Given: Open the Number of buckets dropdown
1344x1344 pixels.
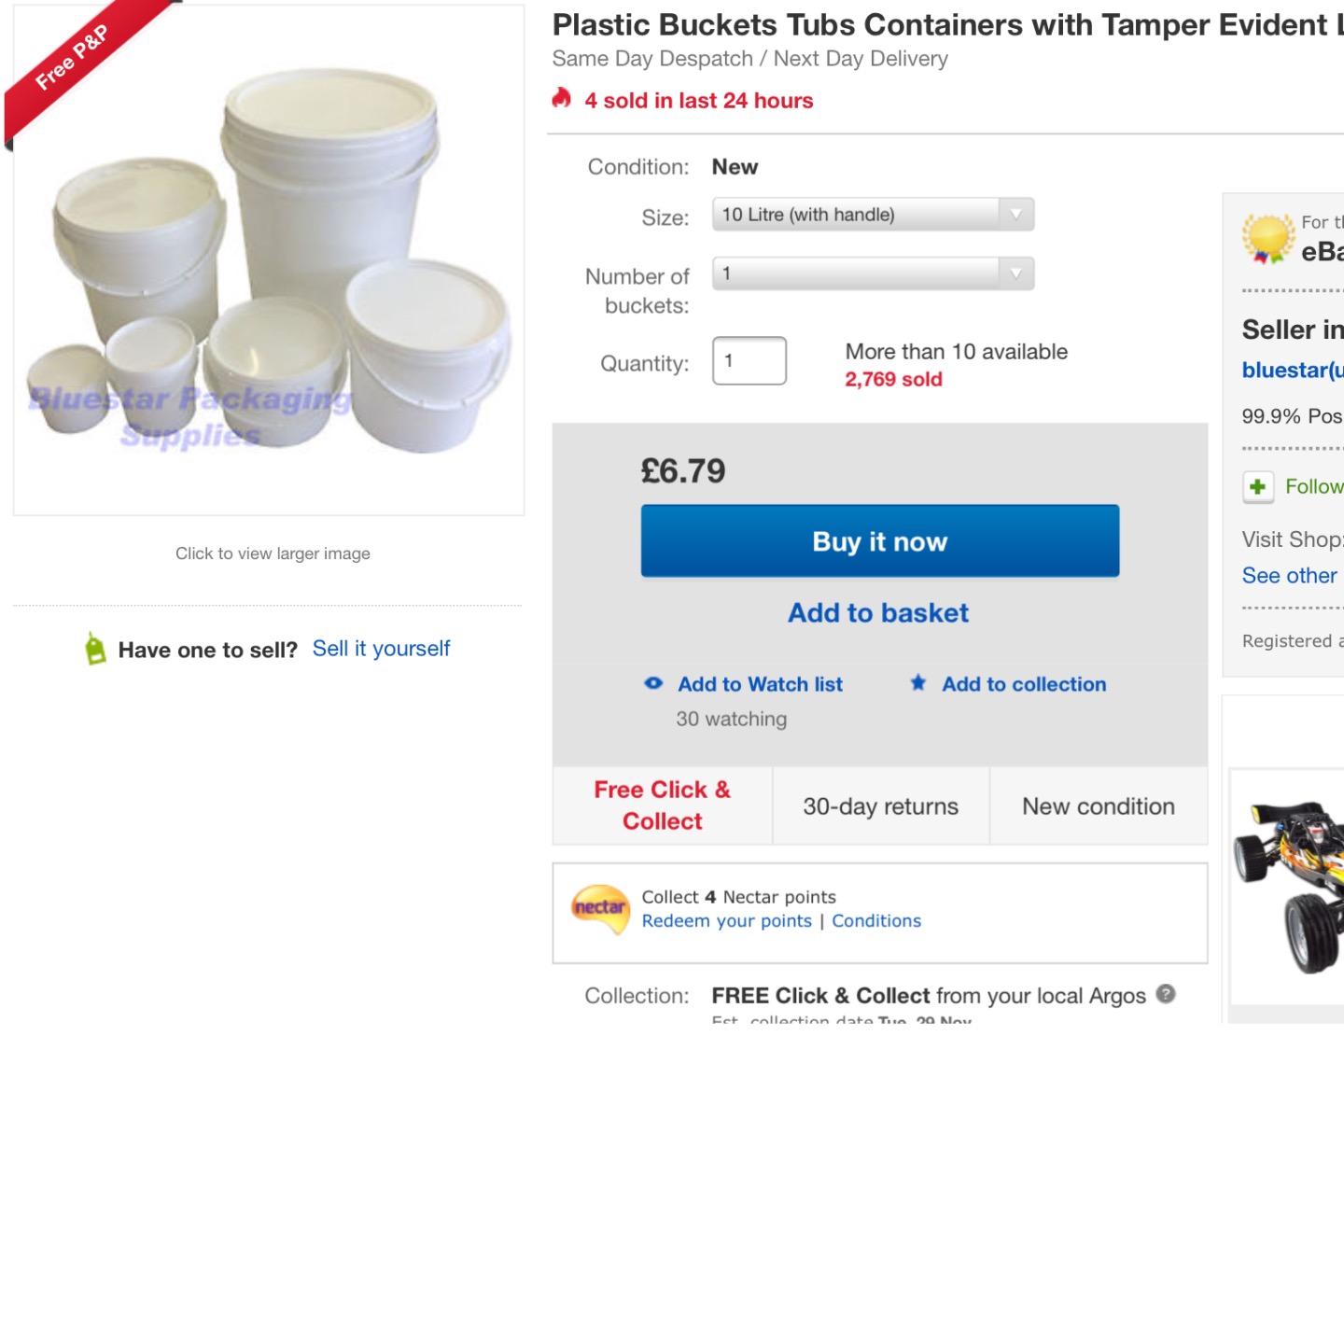Looking at the screenshot, I should (859, 273).
